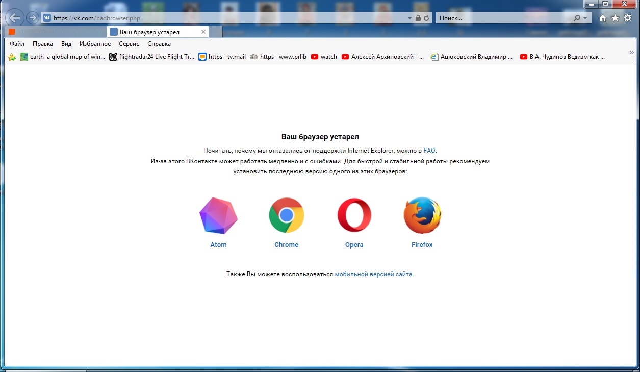640x372 pixels.
Task: Click the heading Ваш браузер устарел
Action: coord(320,137)
